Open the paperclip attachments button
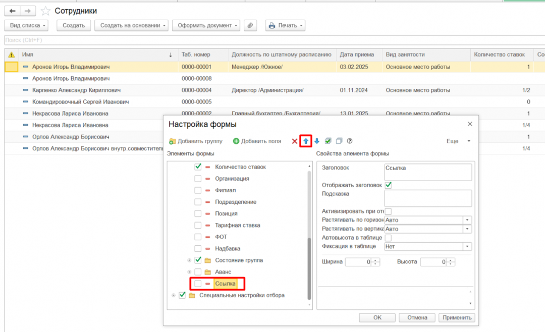This screenshot has height=332, width=545. point(250,25)
